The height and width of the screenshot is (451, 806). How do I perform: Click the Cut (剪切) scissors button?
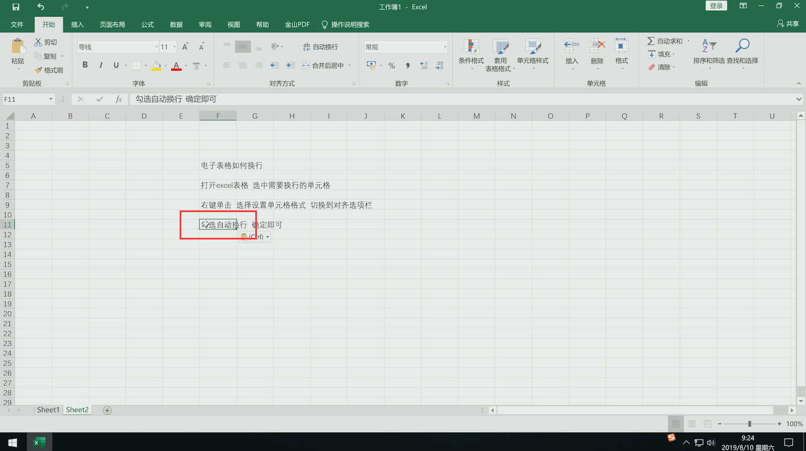45,43
